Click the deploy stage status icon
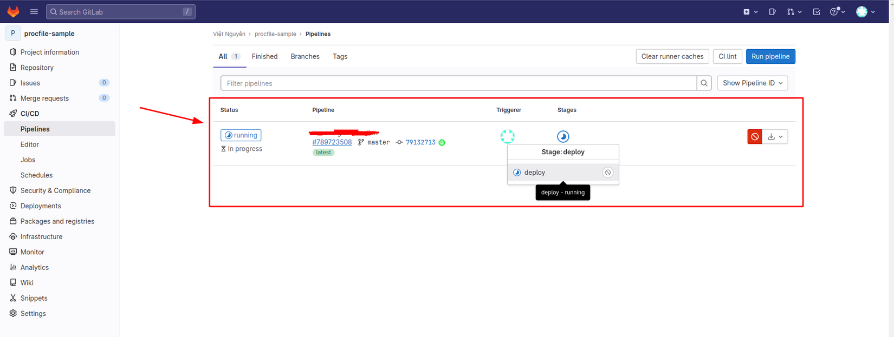 [x=563, y=136]
